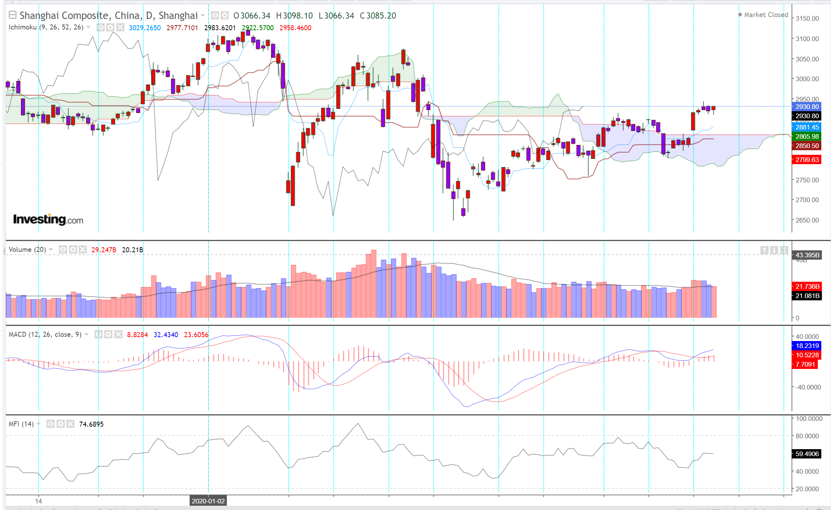Remove the Volume indicator
831x510 pixels.
(x=83, y=250)
